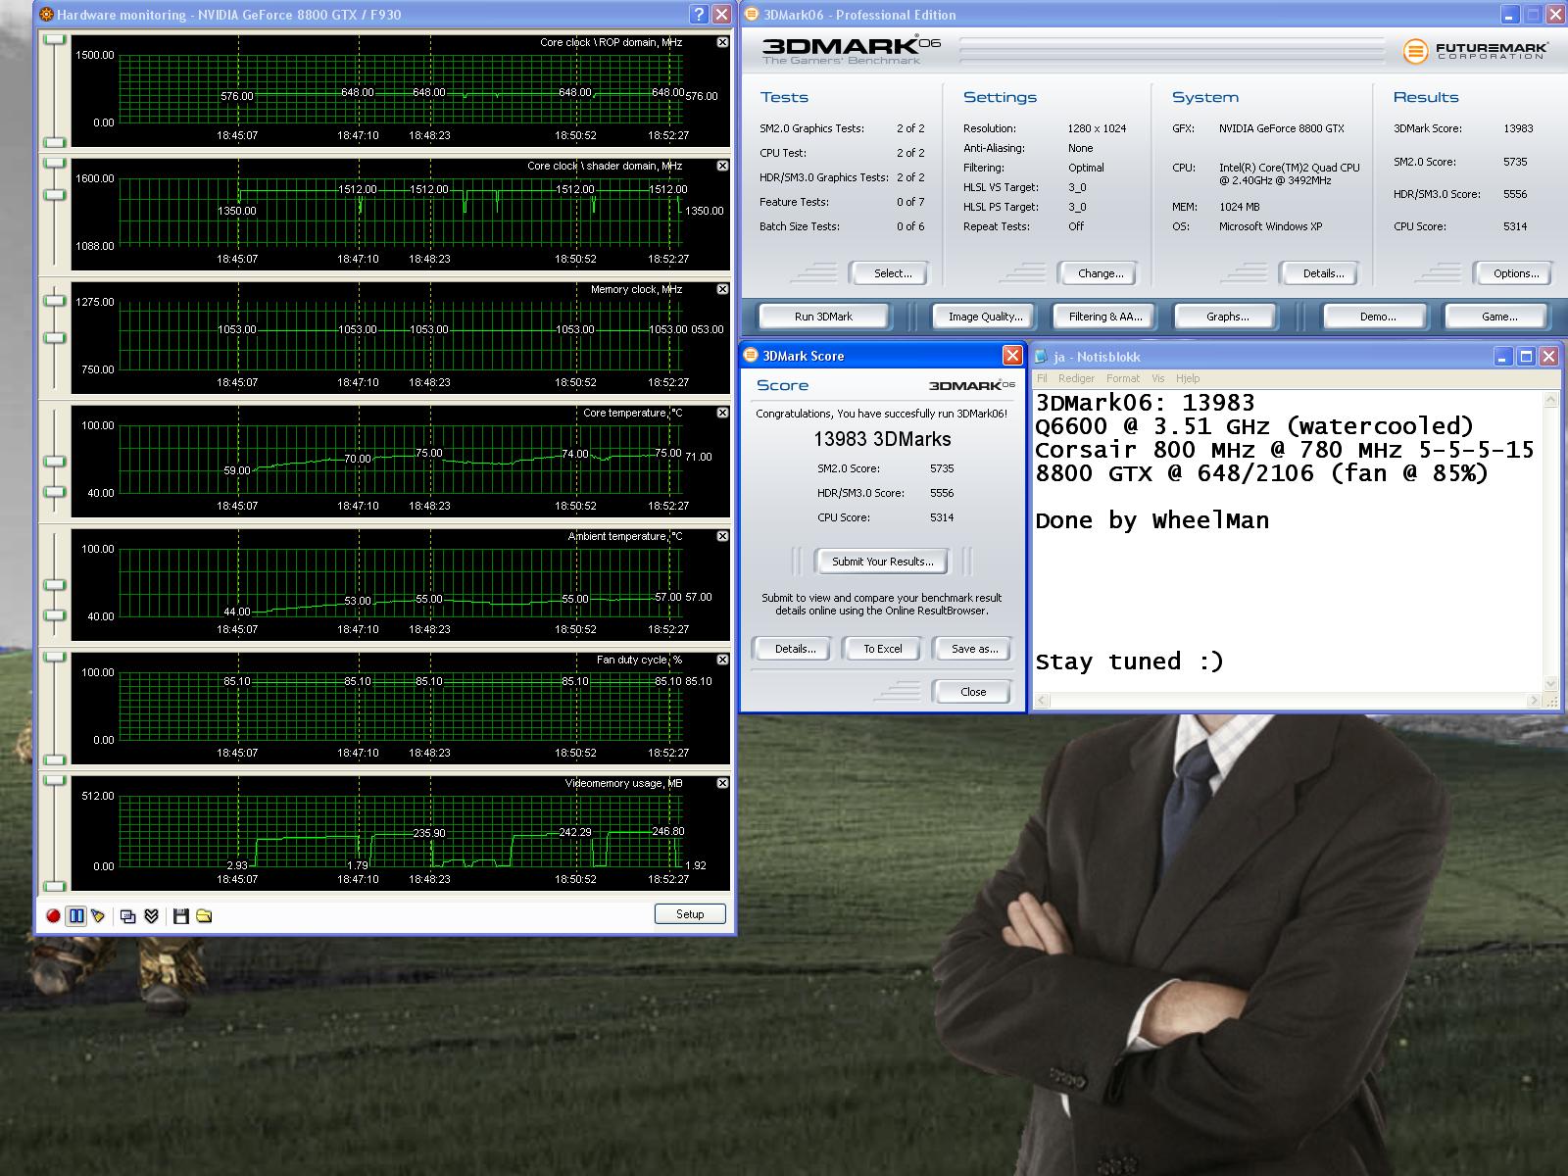This screenshot has height=1176, width=1568.
Task: Click the Notisblokk horizontal scrollbar right arrow
Action: tap(1534, 701)
